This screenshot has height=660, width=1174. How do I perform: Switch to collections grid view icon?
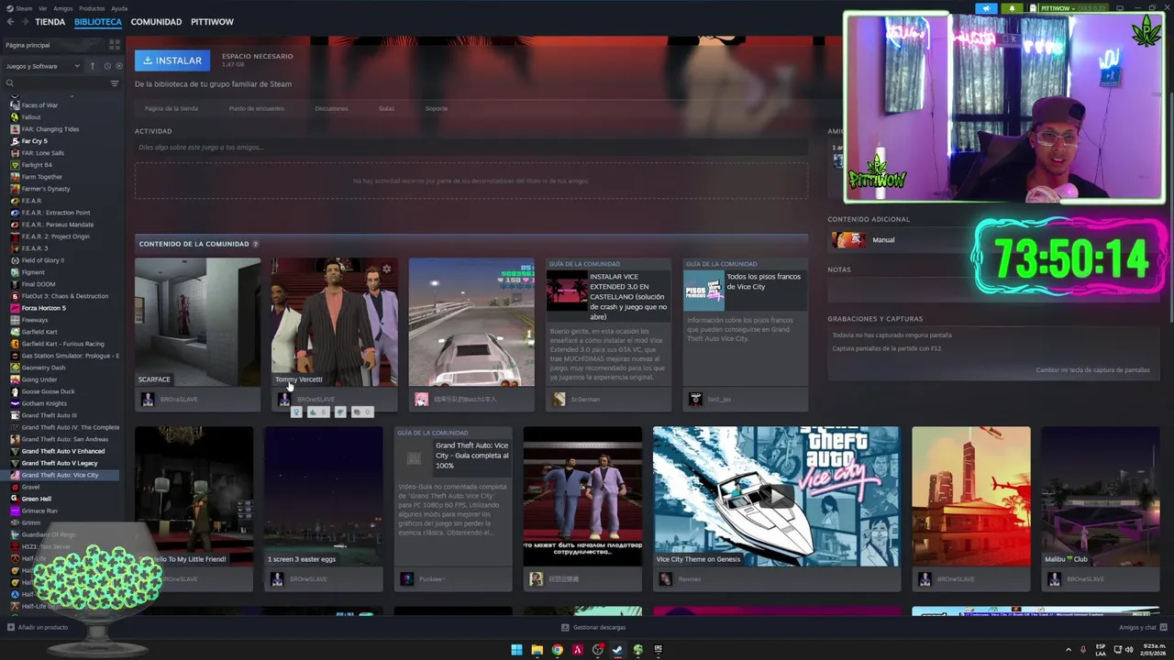pyautogui.click(x=115, y=44)
